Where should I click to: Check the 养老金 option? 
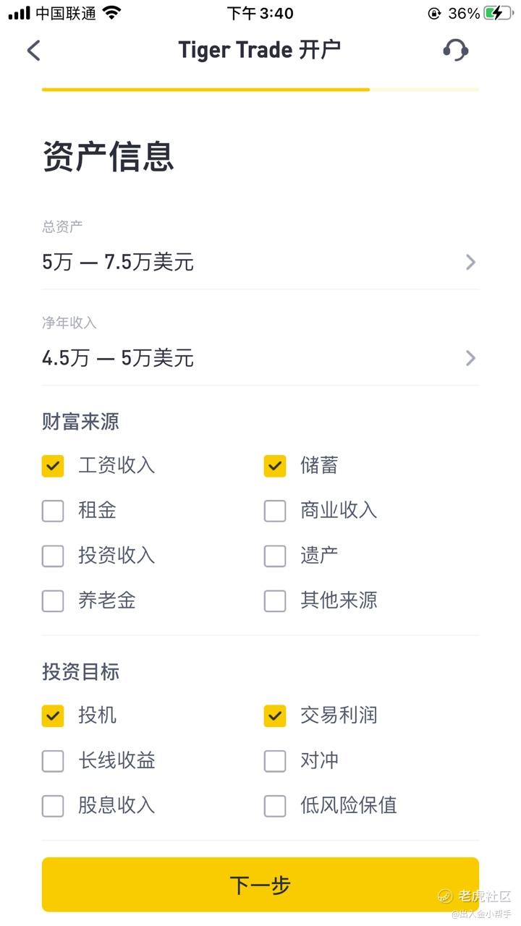click(x=53, y=600)
